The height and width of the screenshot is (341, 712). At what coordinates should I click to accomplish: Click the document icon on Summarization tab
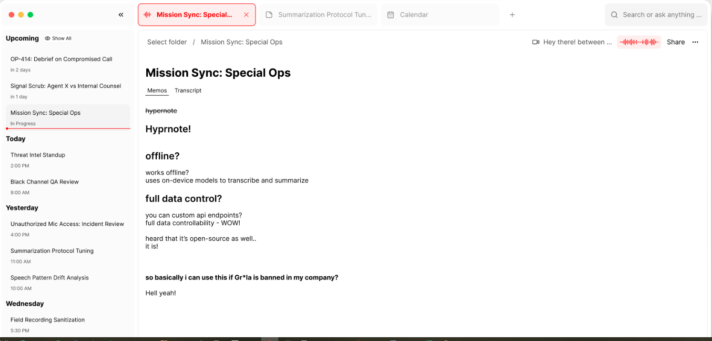269,15
